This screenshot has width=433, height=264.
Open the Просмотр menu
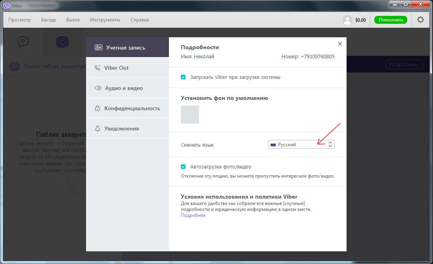click(x=19, y=20)
